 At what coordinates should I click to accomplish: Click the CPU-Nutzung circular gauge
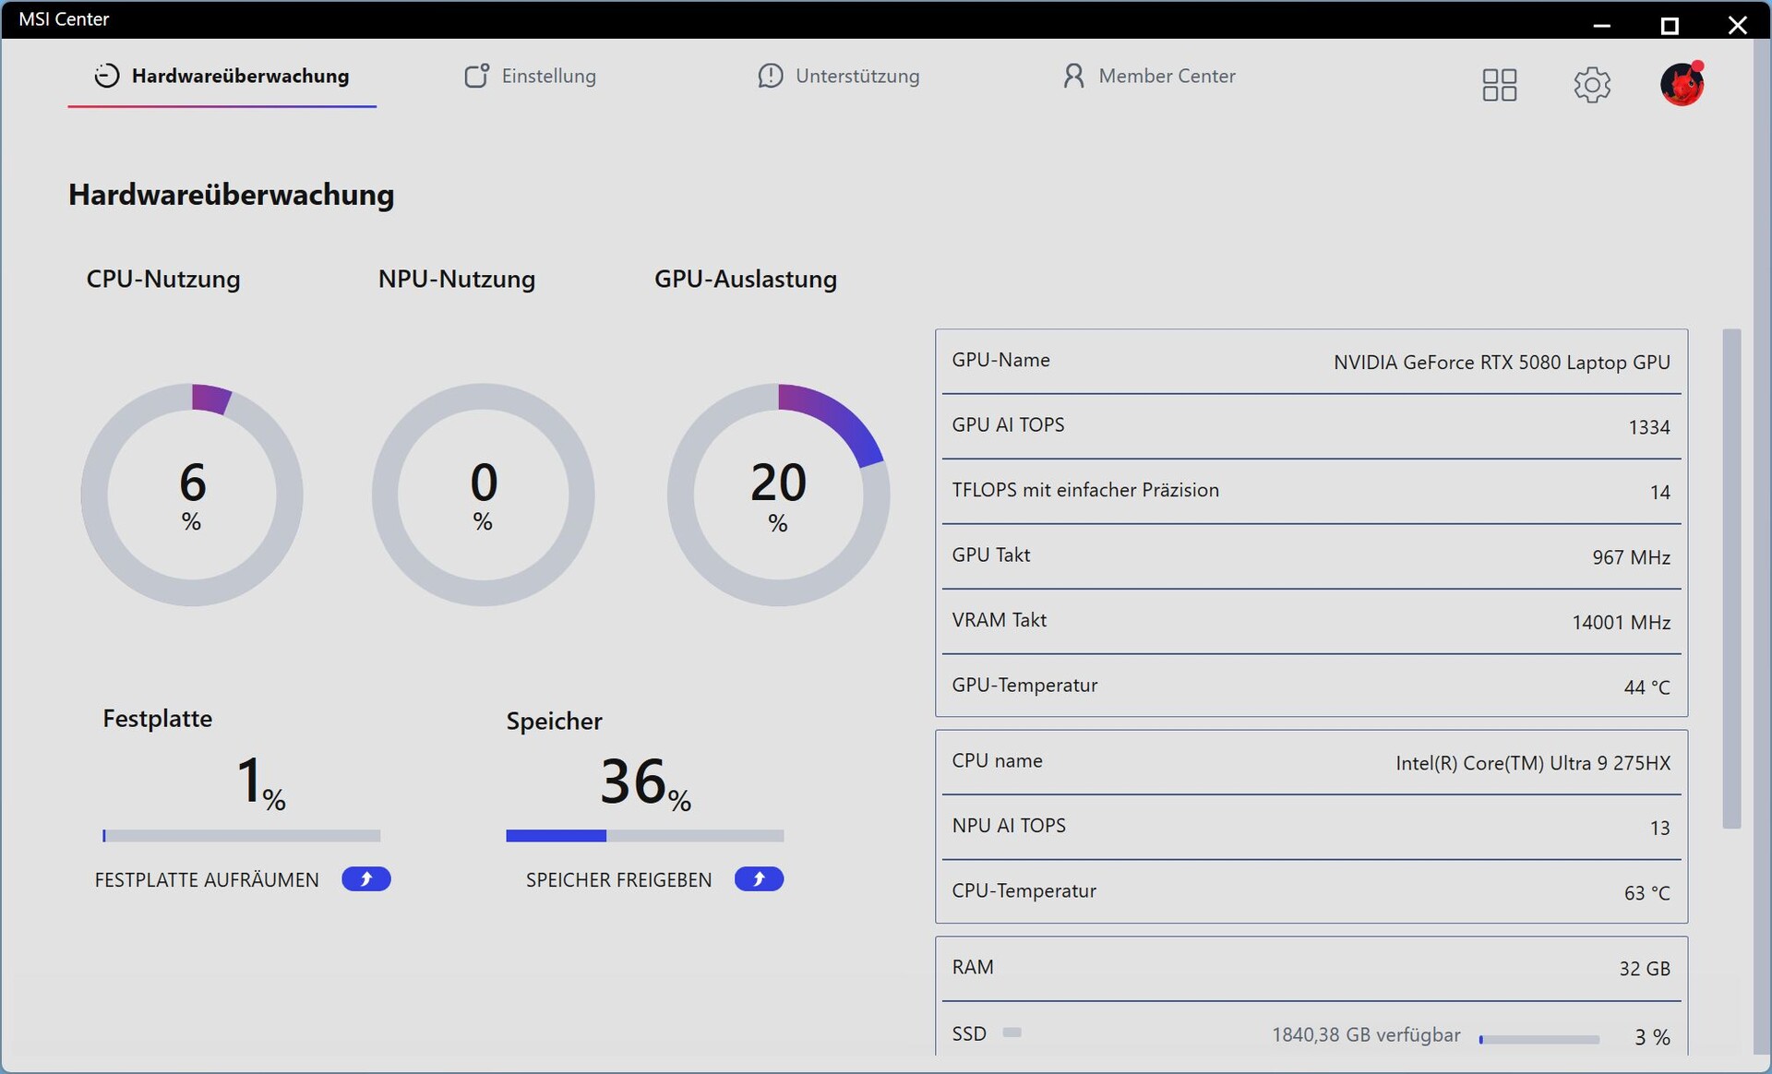192,495
